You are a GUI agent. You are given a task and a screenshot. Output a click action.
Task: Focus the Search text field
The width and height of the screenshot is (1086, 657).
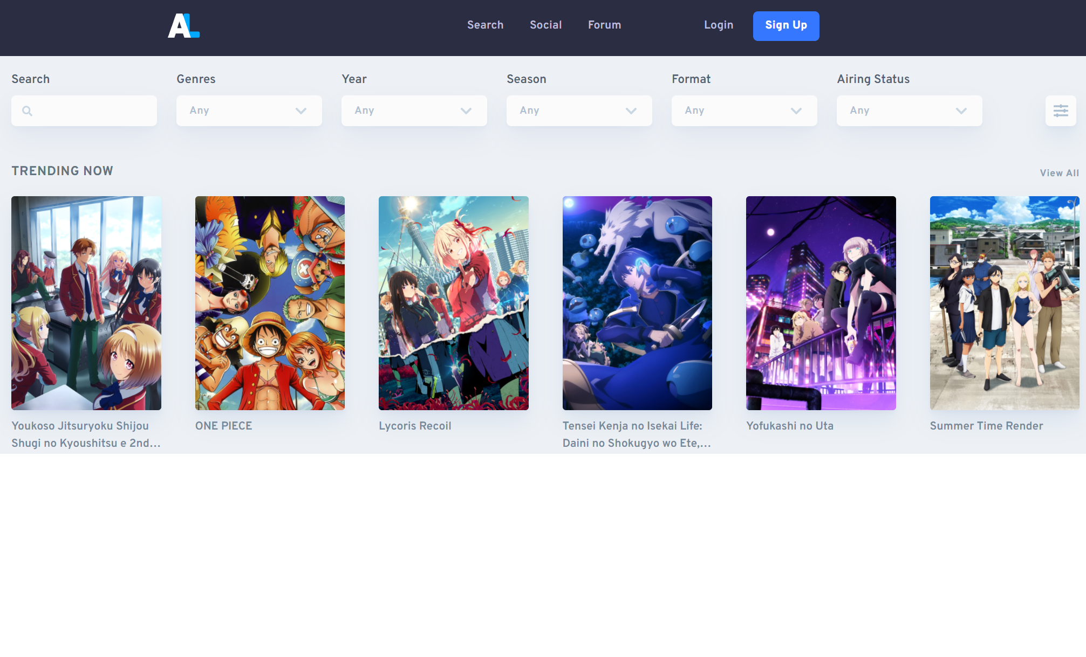tap(84, 110)
